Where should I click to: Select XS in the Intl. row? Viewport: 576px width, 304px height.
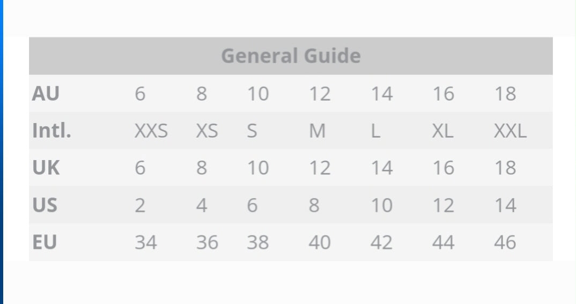click(x=207, y=131)
